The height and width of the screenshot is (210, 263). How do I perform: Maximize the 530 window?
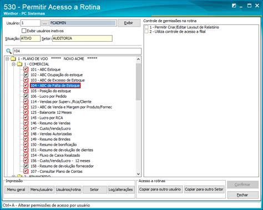[249, 6]
